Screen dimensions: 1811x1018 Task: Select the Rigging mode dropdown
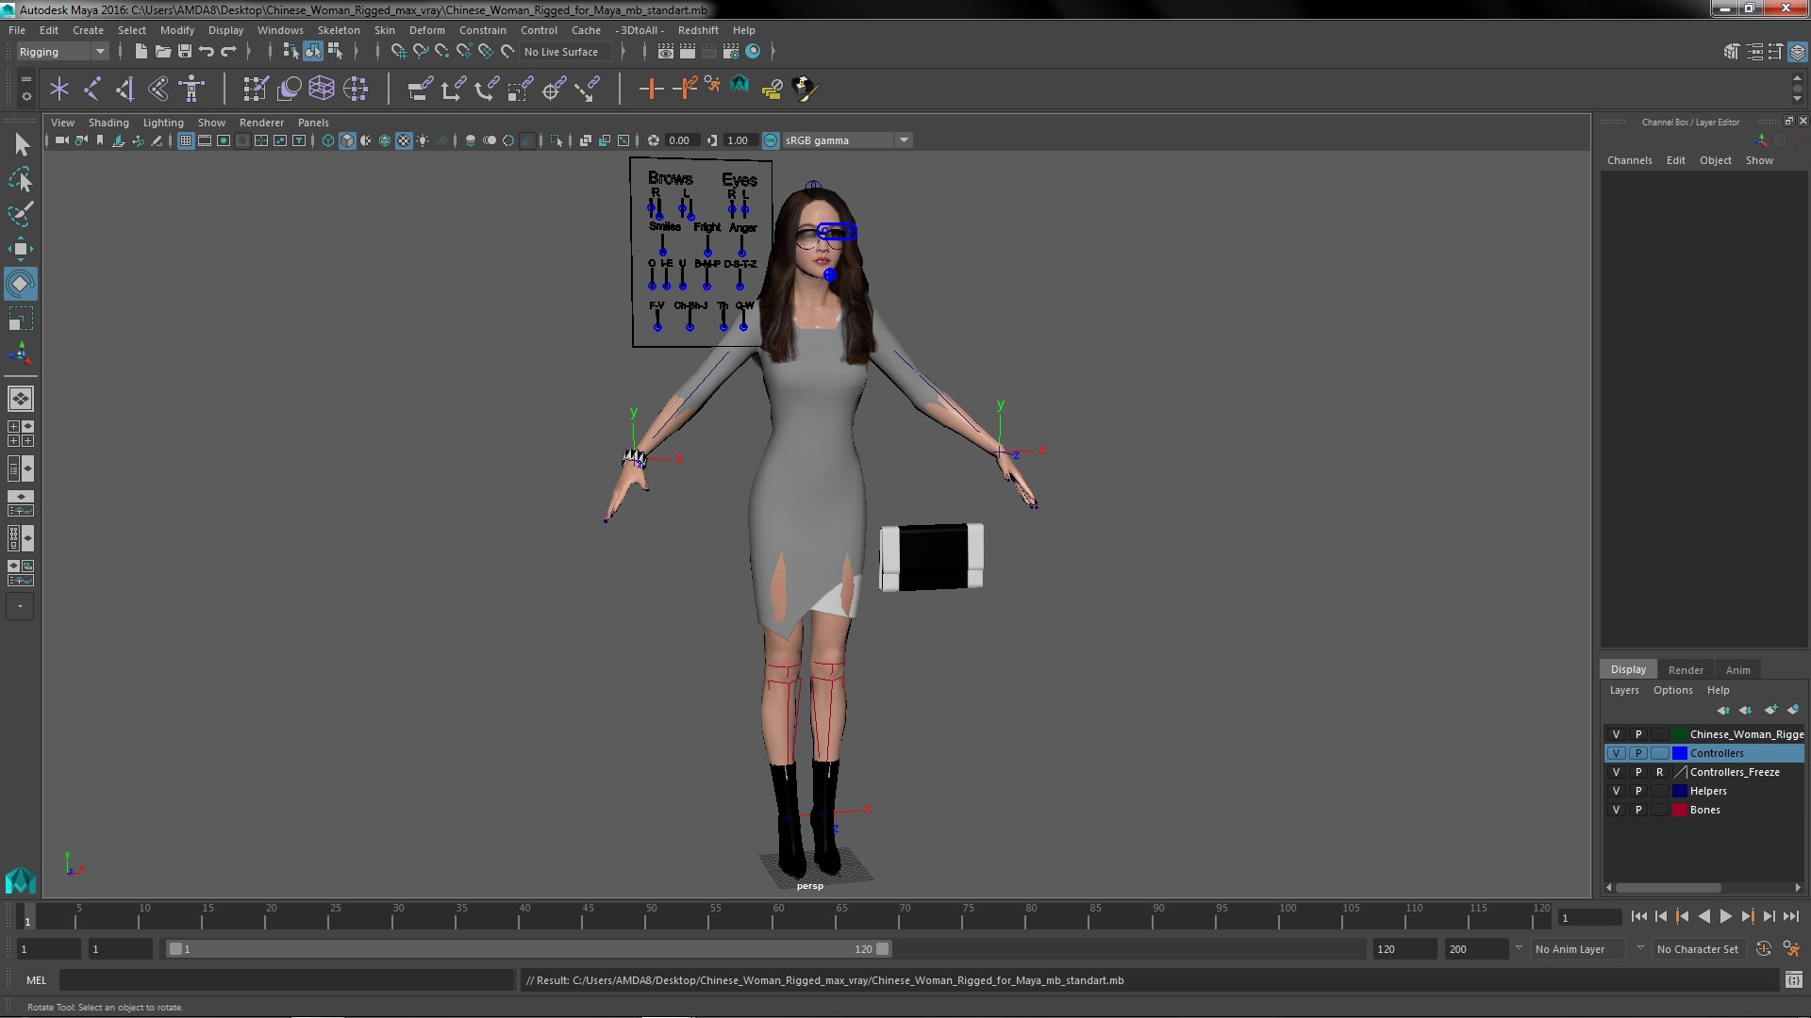coord(59,51)
